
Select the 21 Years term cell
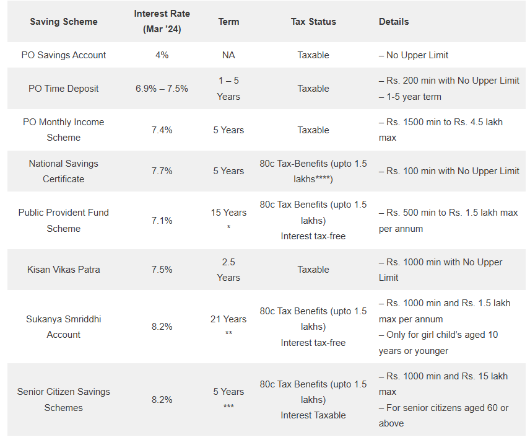pyautogui.click(x=228, y=319)
